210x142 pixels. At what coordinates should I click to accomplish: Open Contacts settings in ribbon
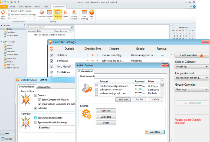[50, 14]
